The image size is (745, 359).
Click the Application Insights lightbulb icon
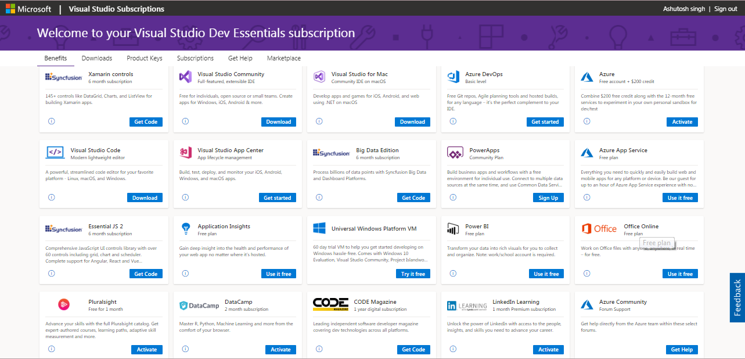pyautogui.click(x=186, y=229)
